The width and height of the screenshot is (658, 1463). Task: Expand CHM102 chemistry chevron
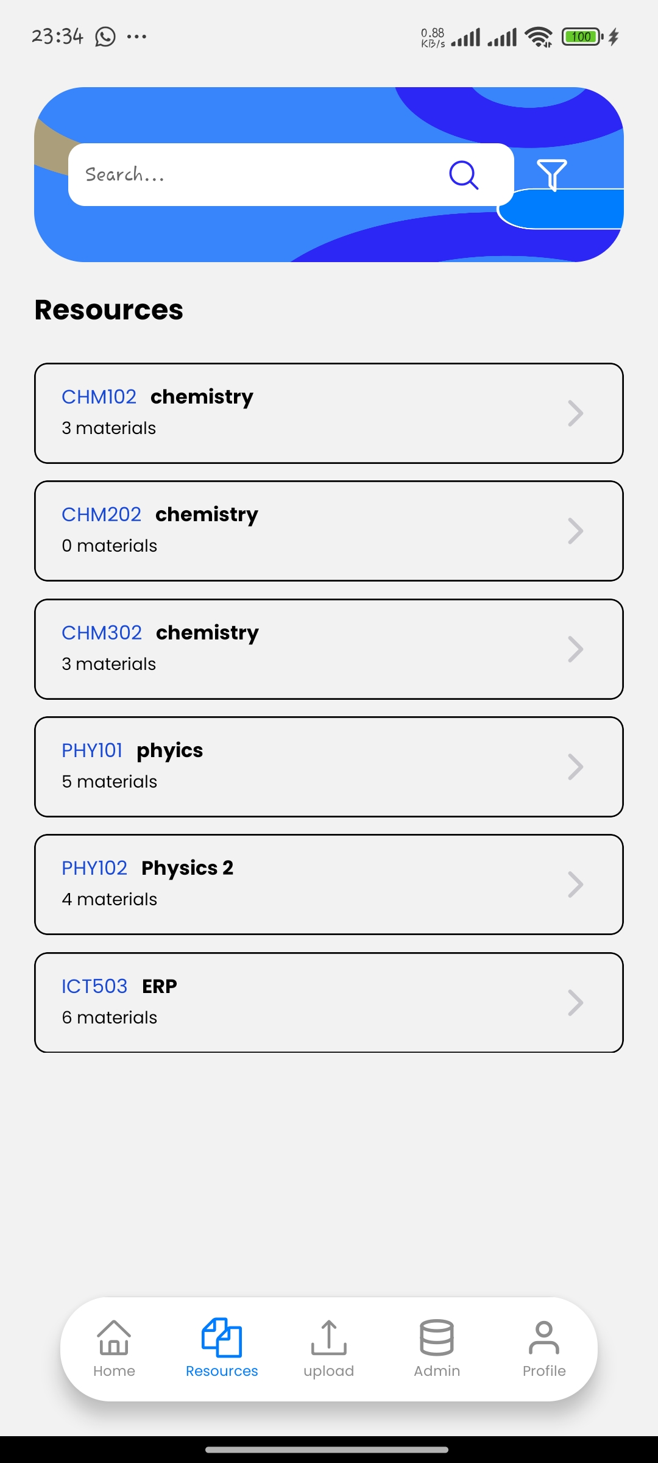coord(575,413)
